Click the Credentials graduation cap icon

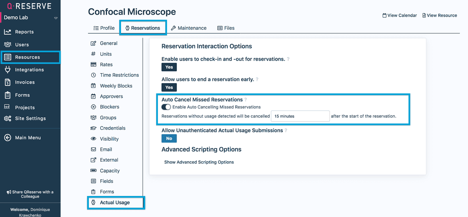94,128
